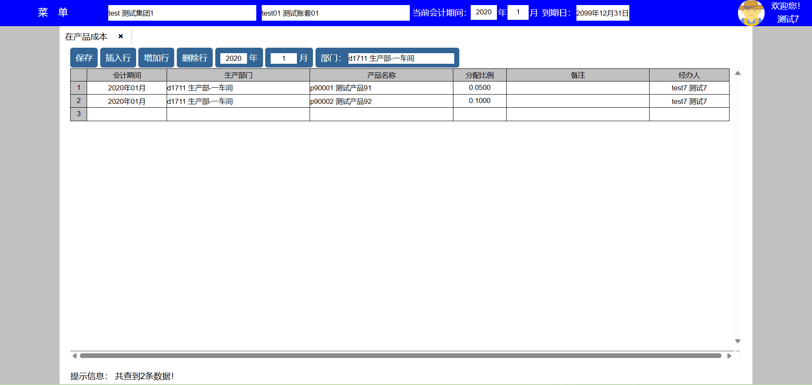
Task: Click the vertical scrollbar down arrow
Action: click(738, 341)
